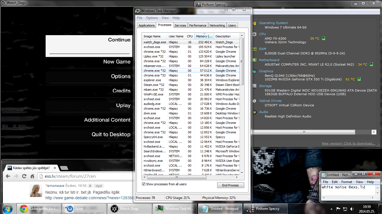
Task: Select New Game in Watch_Dogs menu
Action: click(x=89, y=62)
